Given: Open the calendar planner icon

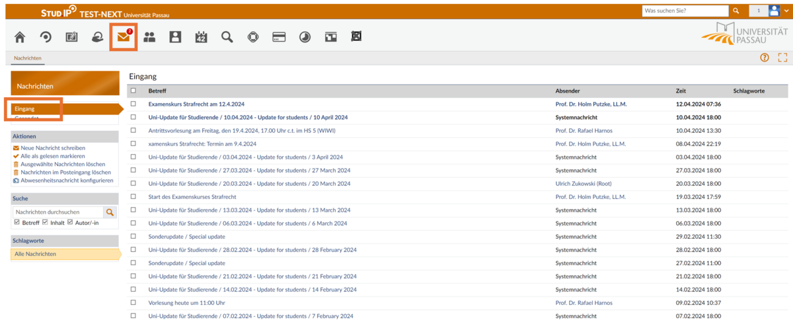Looking at the screenshot, I should click(x=201, y=38).
